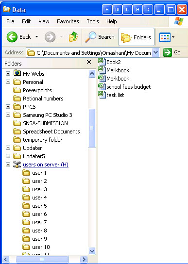This screenshot has width=188, height=264.
Task: Open the File menu
Action: 10,21
